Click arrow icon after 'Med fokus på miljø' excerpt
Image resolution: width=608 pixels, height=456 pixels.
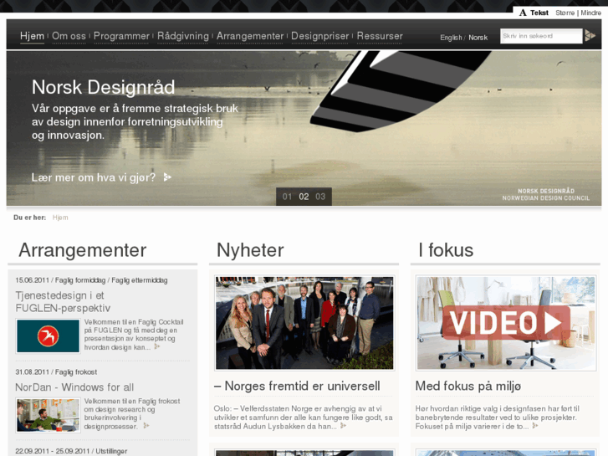tap(535, 426)
